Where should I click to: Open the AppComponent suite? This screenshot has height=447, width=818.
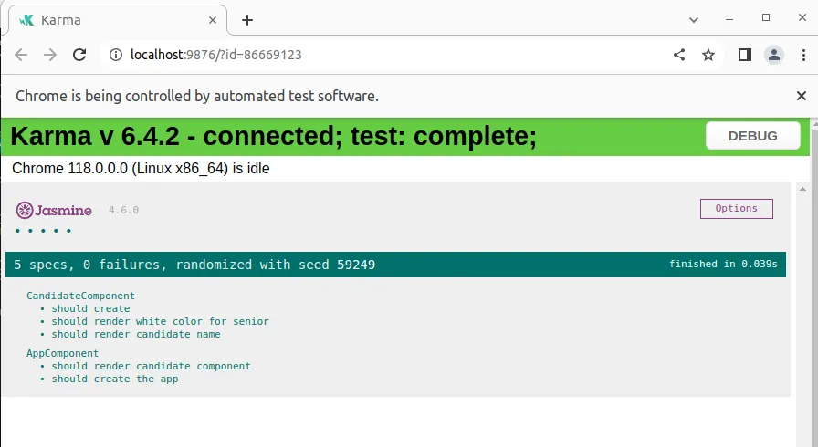pyautogui.click(x=62, y=353)
